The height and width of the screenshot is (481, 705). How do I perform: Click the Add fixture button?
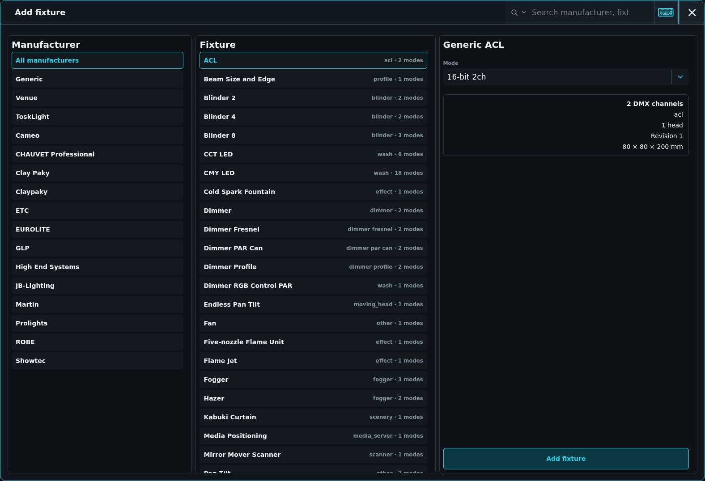pos(566,459)
